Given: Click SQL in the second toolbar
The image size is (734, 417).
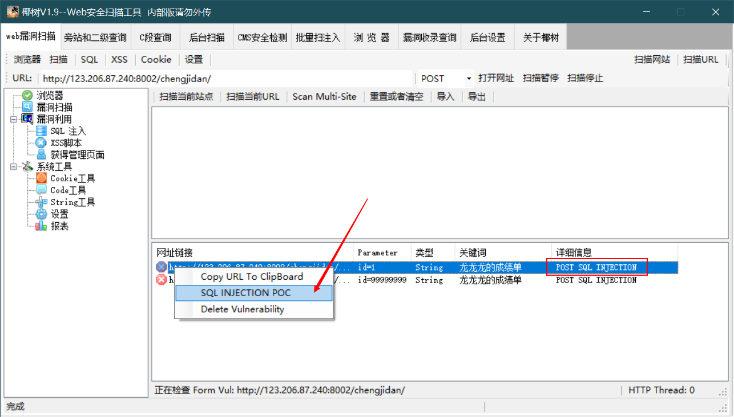Looking at the screenshot, I should (90, 59).
